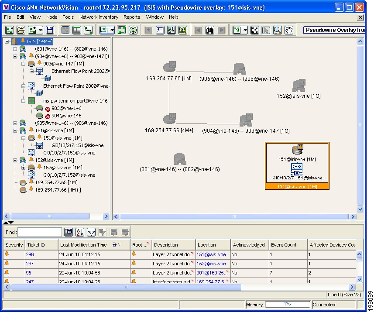Select 169.254.77.65 [1M] tree item
The height and width of the screenshot is (312, 374).
coord(56,182)
